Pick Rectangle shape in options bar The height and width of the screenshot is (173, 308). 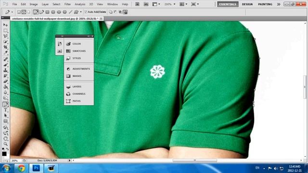(47, 12)
